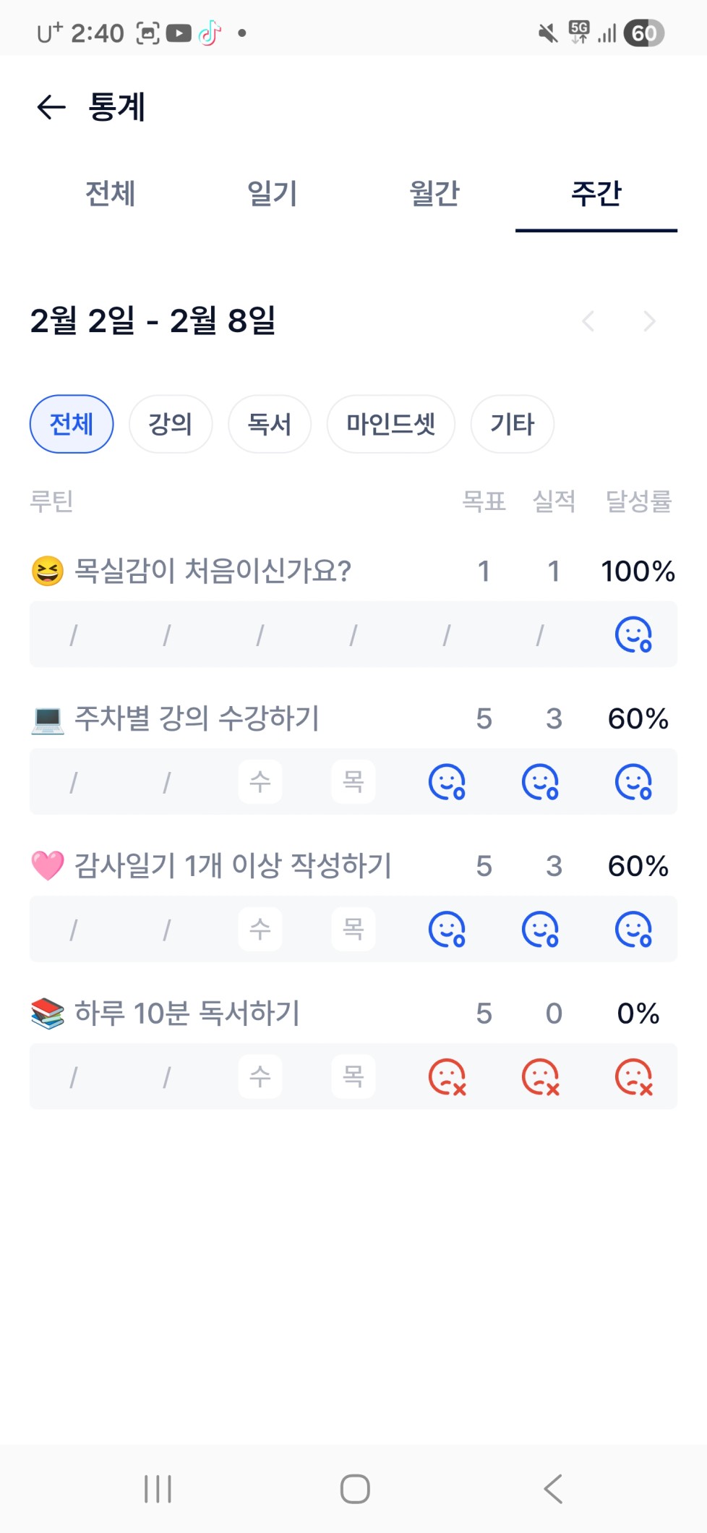This screenshot has width=707, height=1533.
Task: Go to previous week with left chevron
Action: tap(588, 320)
